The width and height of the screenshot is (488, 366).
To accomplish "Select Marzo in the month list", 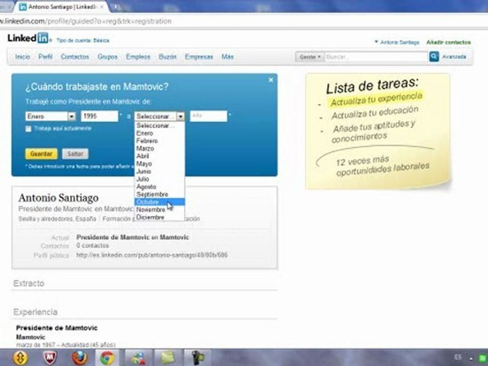I will tap(160, 148).
